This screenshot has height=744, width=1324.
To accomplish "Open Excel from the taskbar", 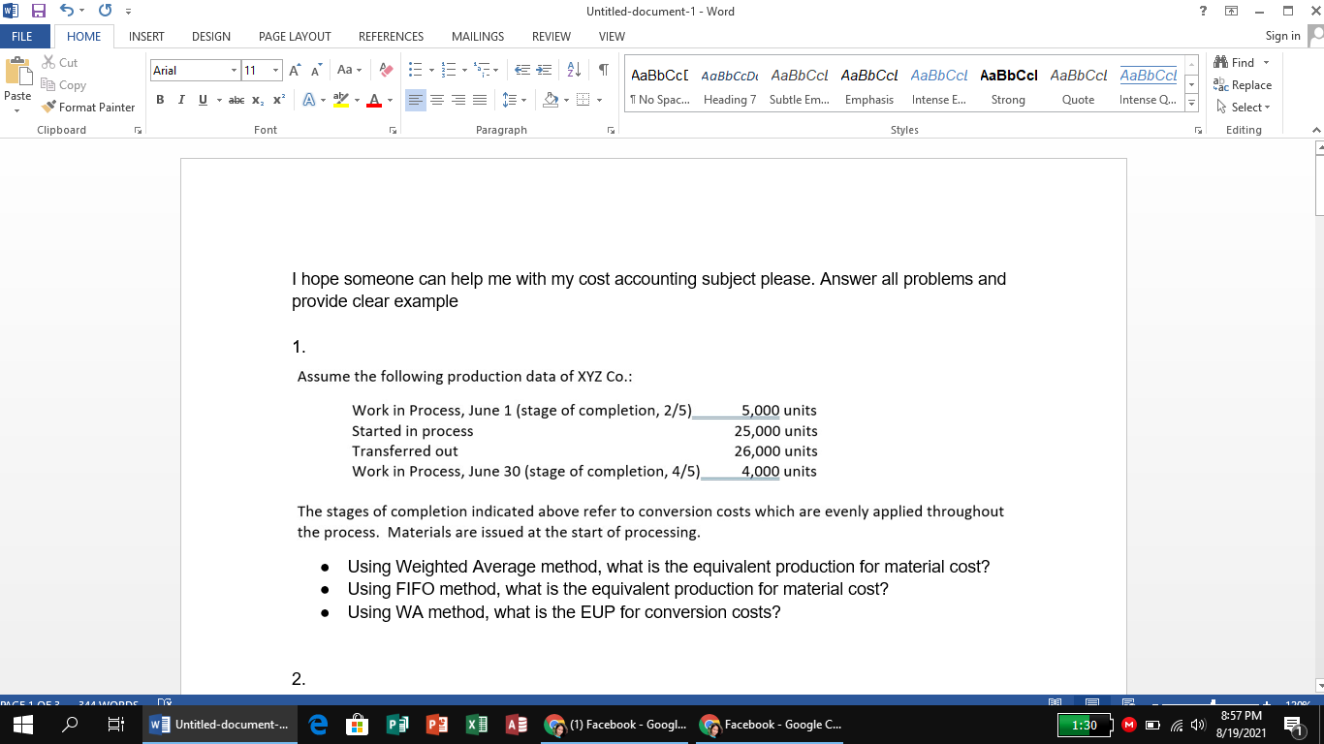I will pos(476,724).
